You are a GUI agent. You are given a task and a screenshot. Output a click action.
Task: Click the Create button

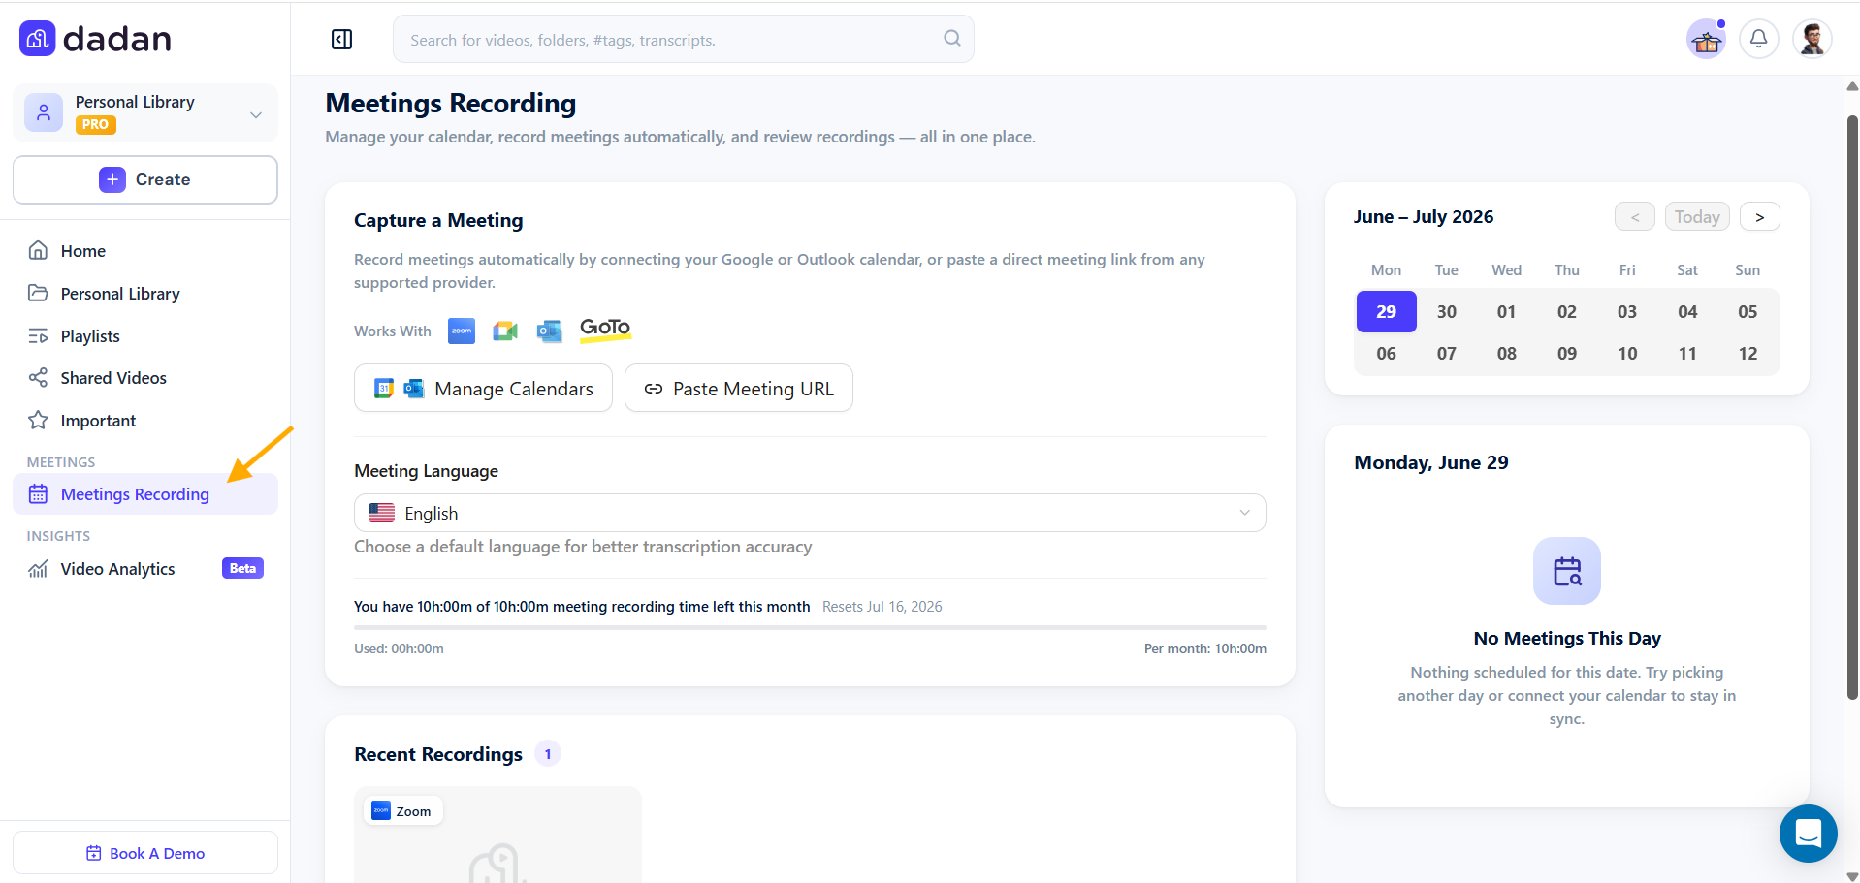(145, 179)
